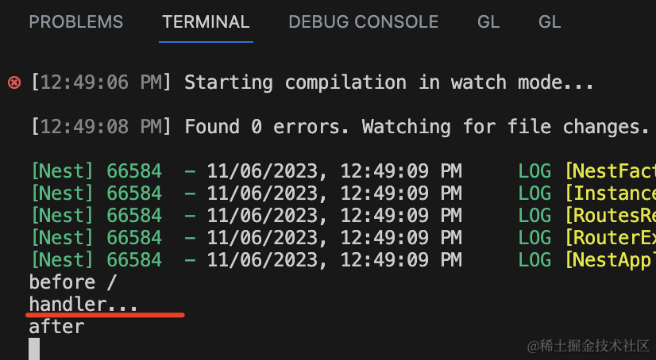
Task: Select the first GL tab
Action: pyautogui.click(x=488, y=22)
